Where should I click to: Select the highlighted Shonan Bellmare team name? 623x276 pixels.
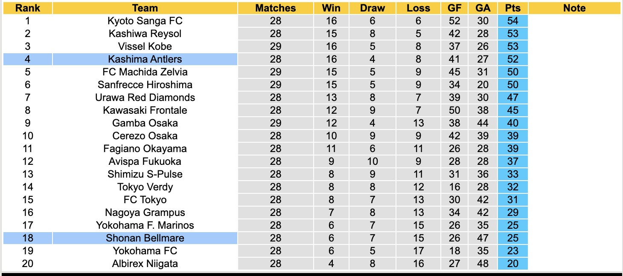(x=145, y=238)
